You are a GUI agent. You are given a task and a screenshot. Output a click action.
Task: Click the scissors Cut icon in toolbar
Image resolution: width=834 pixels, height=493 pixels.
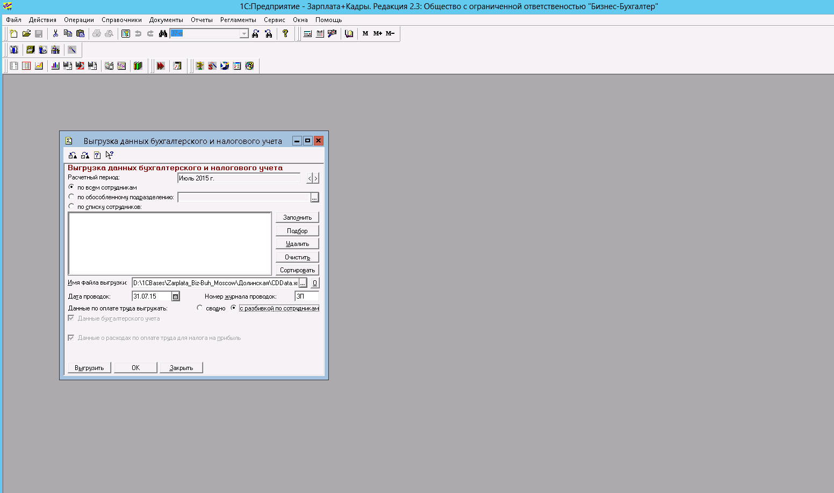(x=55, y=33)
